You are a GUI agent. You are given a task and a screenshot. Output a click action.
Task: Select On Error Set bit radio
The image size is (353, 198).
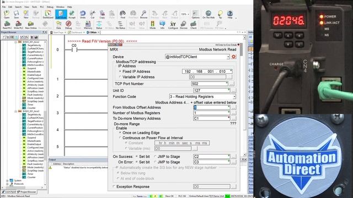(x=137, y=162)
